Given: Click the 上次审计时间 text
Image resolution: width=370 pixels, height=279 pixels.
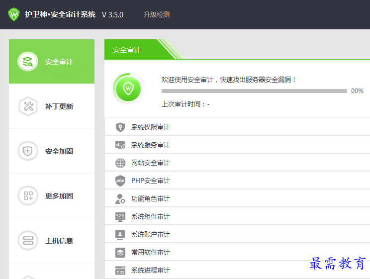Looking at the screenshot, I should [185, 104].
